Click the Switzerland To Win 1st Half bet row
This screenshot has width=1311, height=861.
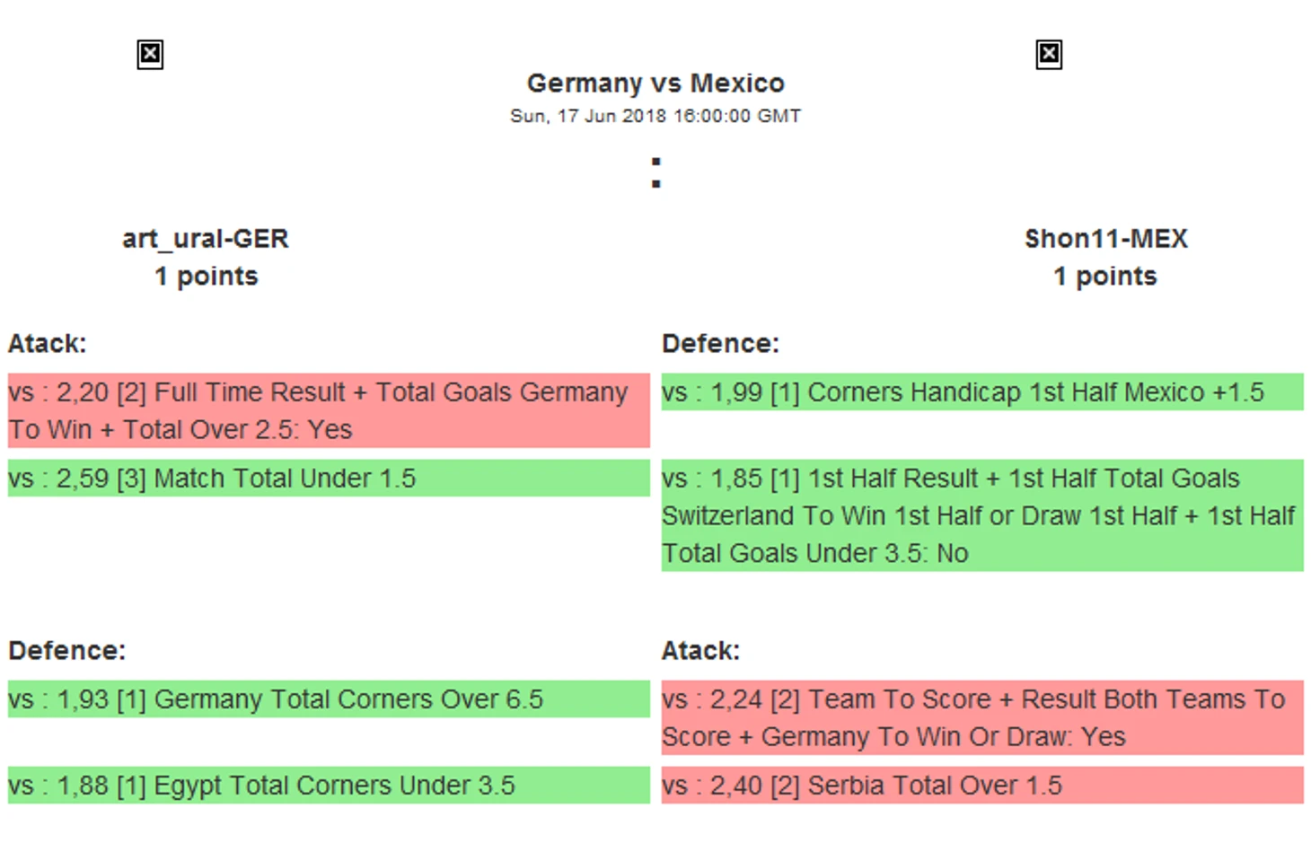[981, 515]
